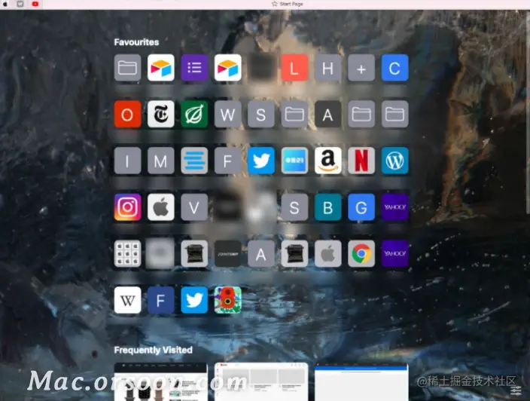This screenshot has height=401, width=530.
Task: Open Yahoo favourite beside the Chrome icon
Action: coord(394,253)
